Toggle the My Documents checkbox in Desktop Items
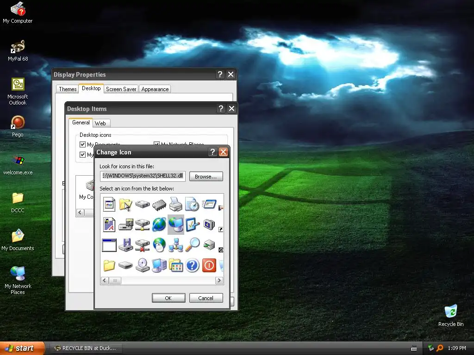Image resolution: width=474 pixels, height=355 pixels. 82,144
